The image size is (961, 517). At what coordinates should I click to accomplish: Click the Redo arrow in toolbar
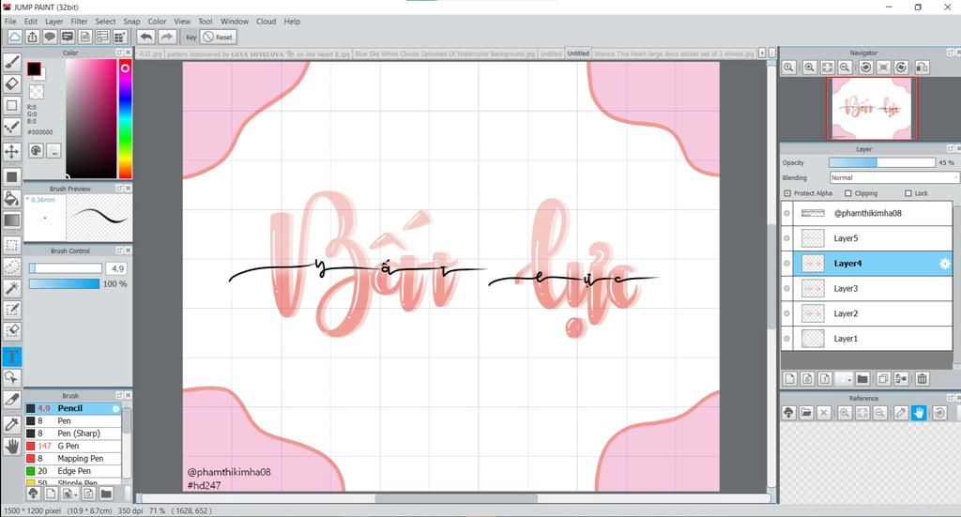pyautogui.click(x=167, y=37)
